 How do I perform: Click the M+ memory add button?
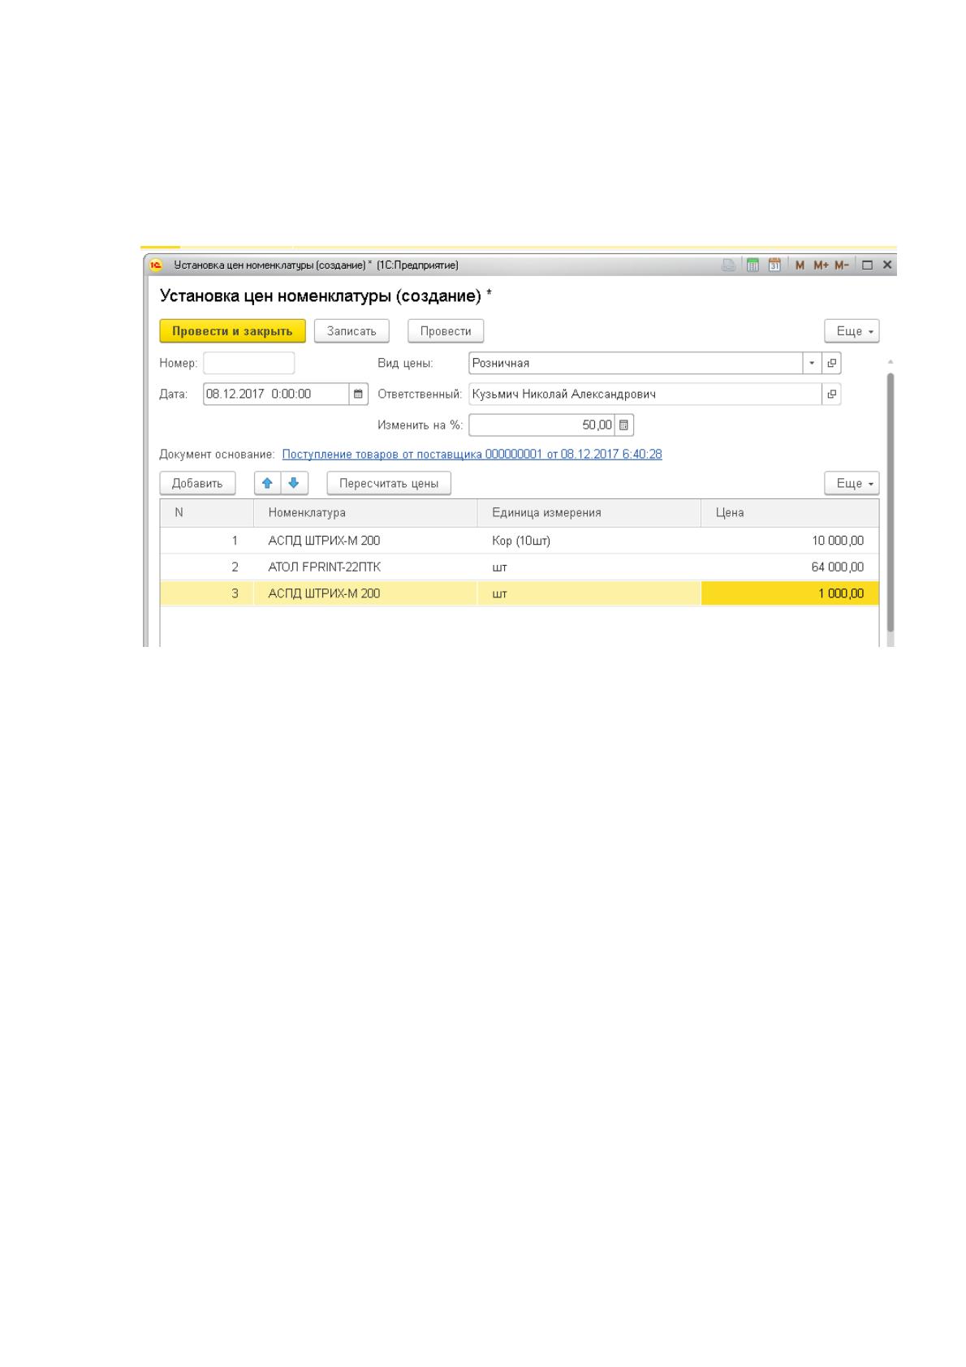821,265
